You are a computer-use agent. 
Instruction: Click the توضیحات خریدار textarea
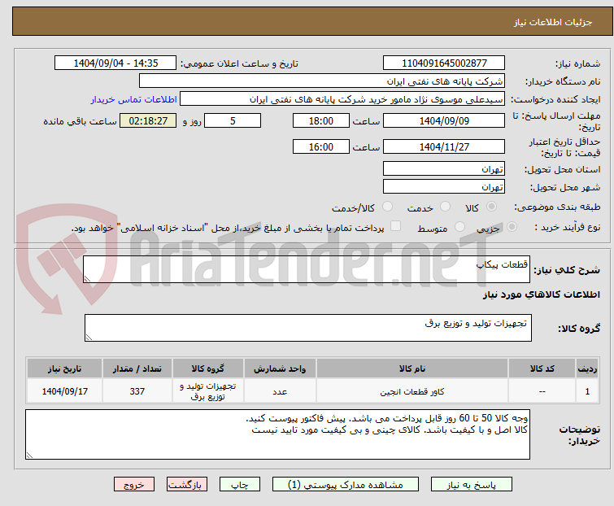point(277,434)
